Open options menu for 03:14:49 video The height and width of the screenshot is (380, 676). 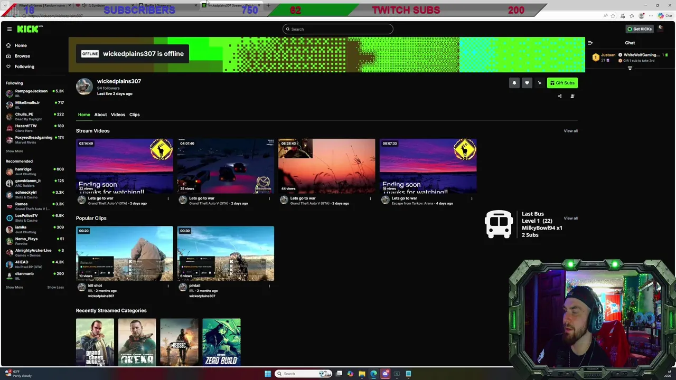click(x=168, y=198)
